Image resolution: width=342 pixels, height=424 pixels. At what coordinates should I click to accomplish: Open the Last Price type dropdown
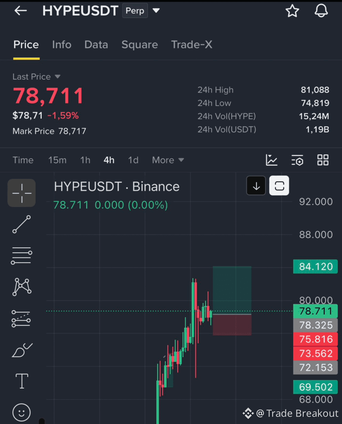(57, 77)
